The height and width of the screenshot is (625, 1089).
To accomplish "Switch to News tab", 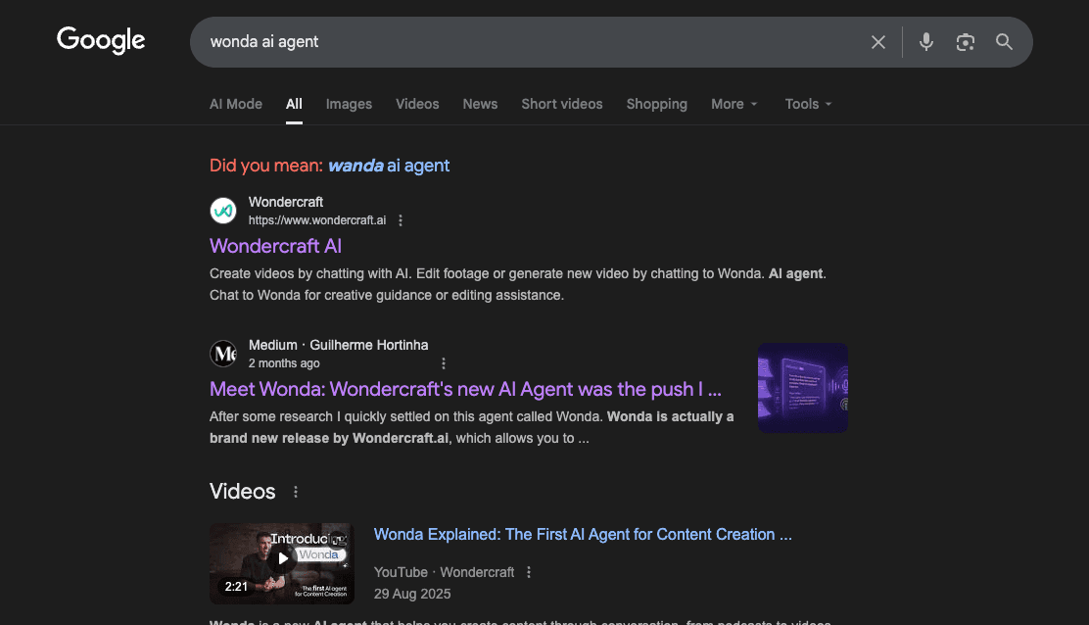I will coord(480,104).
